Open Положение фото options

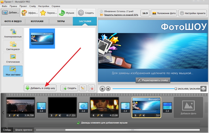pyautogui.click(x=164, y=13)
